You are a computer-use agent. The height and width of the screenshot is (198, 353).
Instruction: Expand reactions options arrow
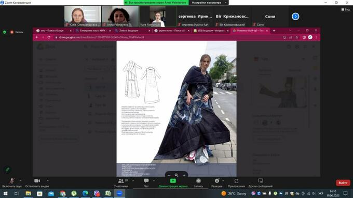point(223,180)
